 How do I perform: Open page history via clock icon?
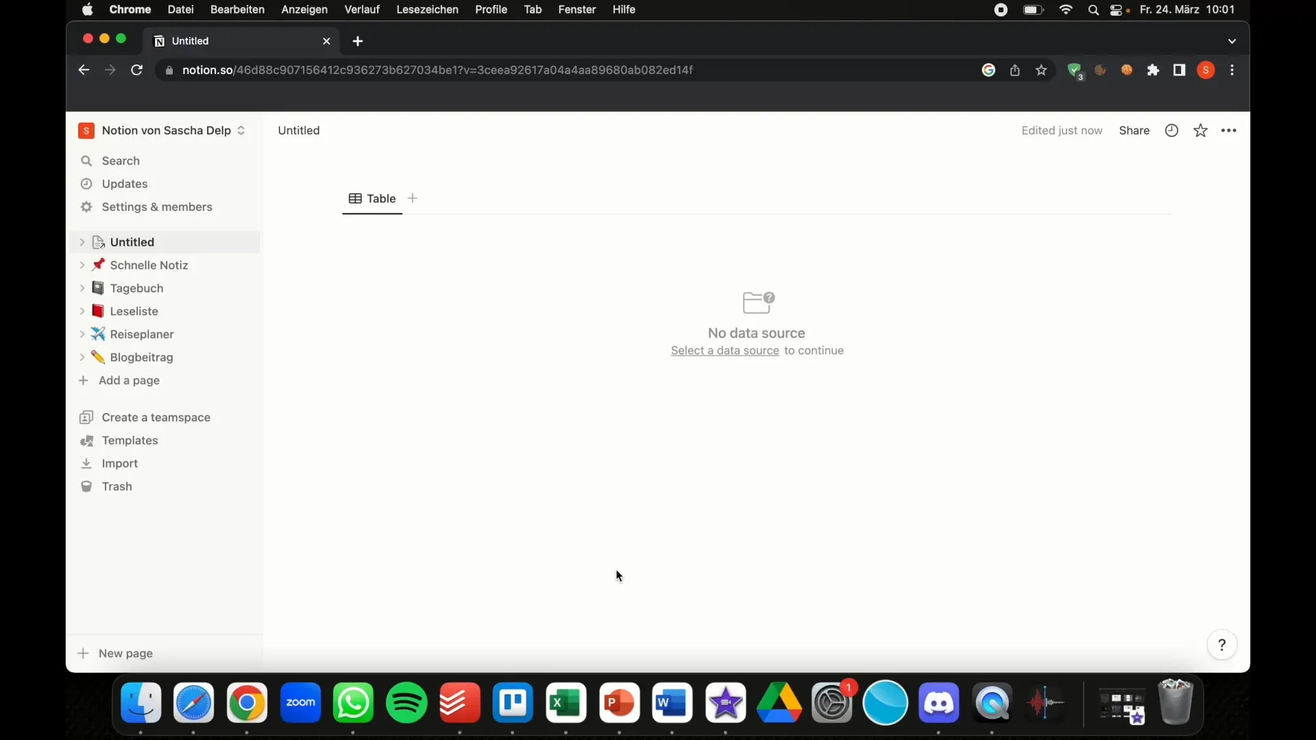point(1171,130)
